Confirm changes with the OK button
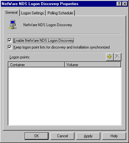Image resolution: width=129 pixels, height=143 pixels. [36, 136]
